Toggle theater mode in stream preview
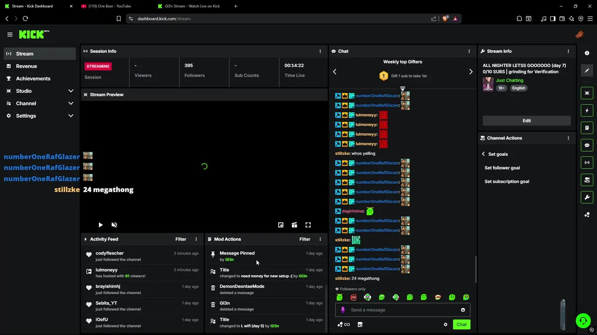The image size is (597, 335). (294, 225)
